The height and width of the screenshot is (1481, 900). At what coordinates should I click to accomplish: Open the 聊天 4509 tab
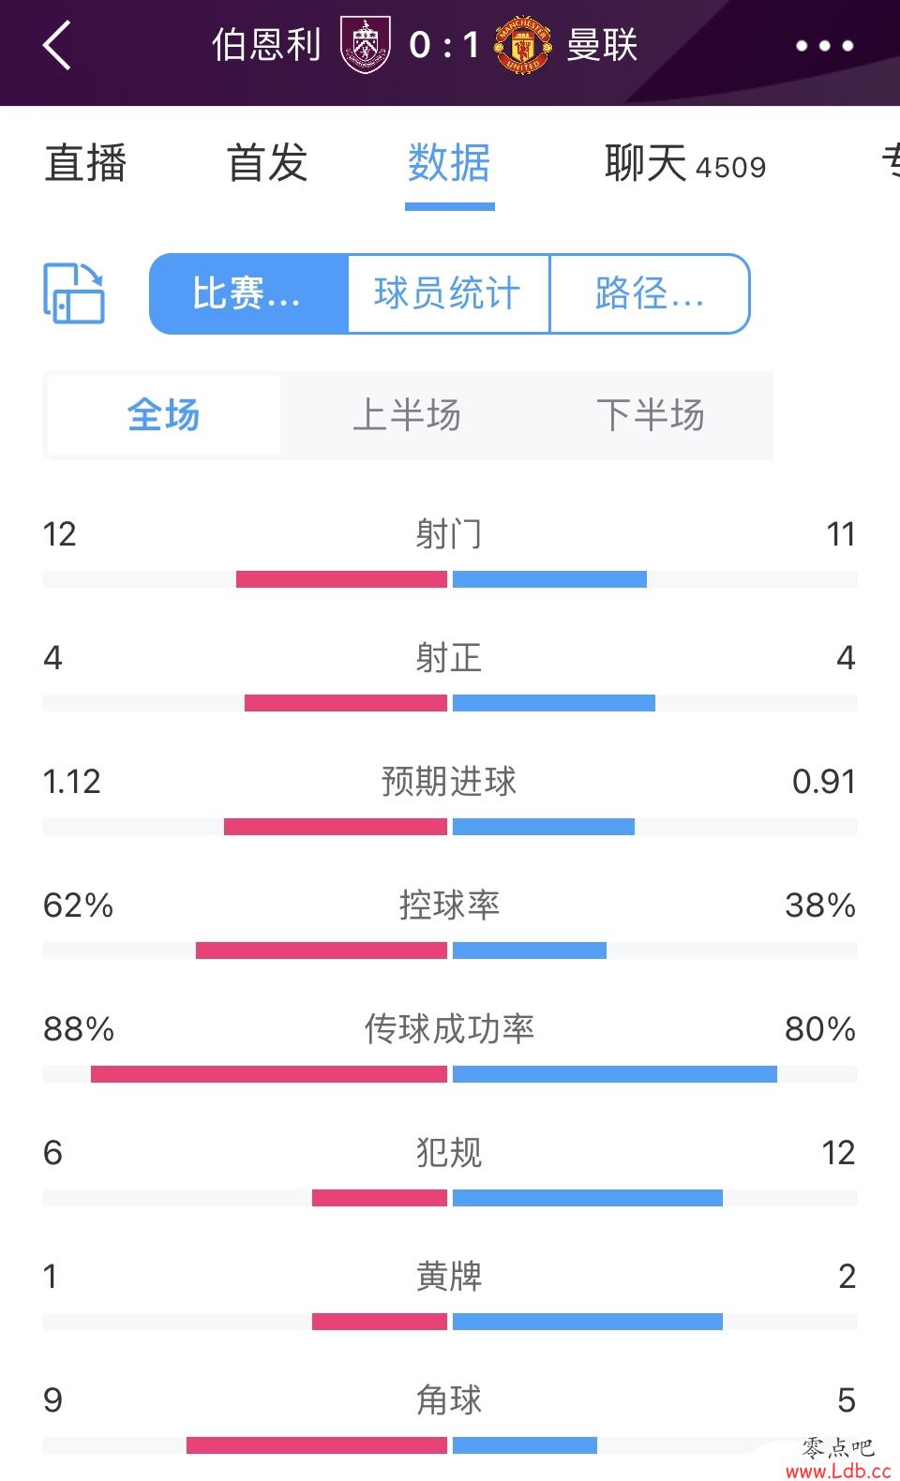(x=685, y=163)
